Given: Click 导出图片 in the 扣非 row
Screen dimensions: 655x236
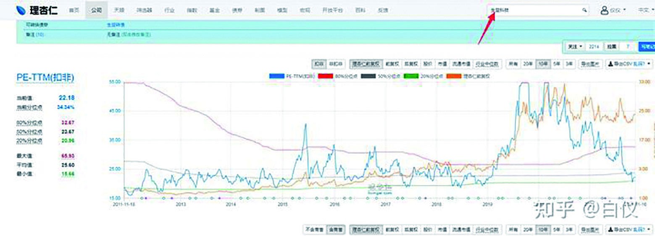Looking at the screenshot, I should 591,64.
